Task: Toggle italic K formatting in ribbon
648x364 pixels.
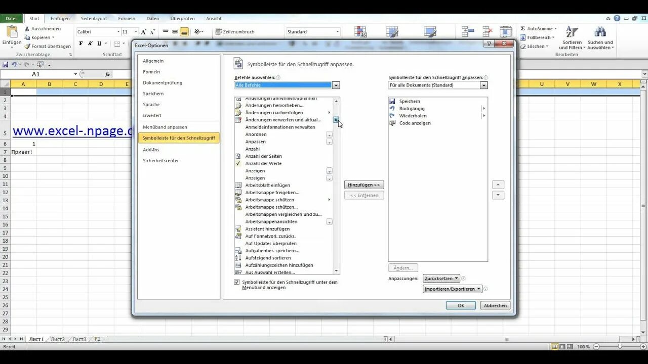Action: [x=90, y=43]
